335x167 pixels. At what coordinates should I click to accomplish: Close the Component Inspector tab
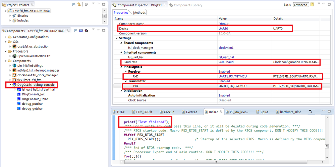click(x=165, y=5)
